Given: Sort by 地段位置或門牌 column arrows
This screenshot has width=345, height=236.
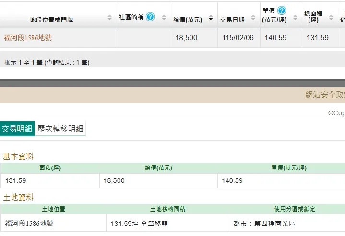Looking at the screenshot, I should (x=109, y=17).
